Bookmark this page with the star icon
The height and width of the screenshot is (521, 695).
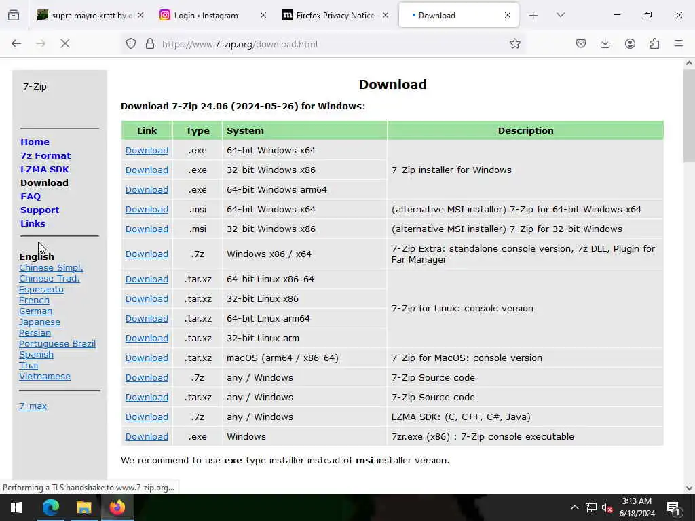click(514, 43)
